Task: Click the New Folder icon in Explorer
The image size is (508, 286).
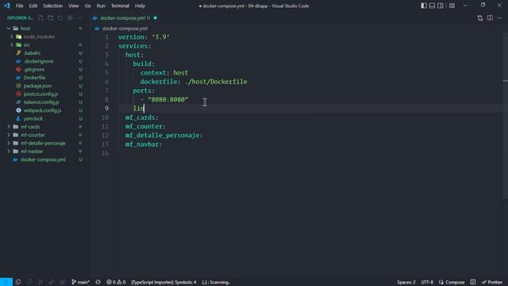Action: pos(51,18)
